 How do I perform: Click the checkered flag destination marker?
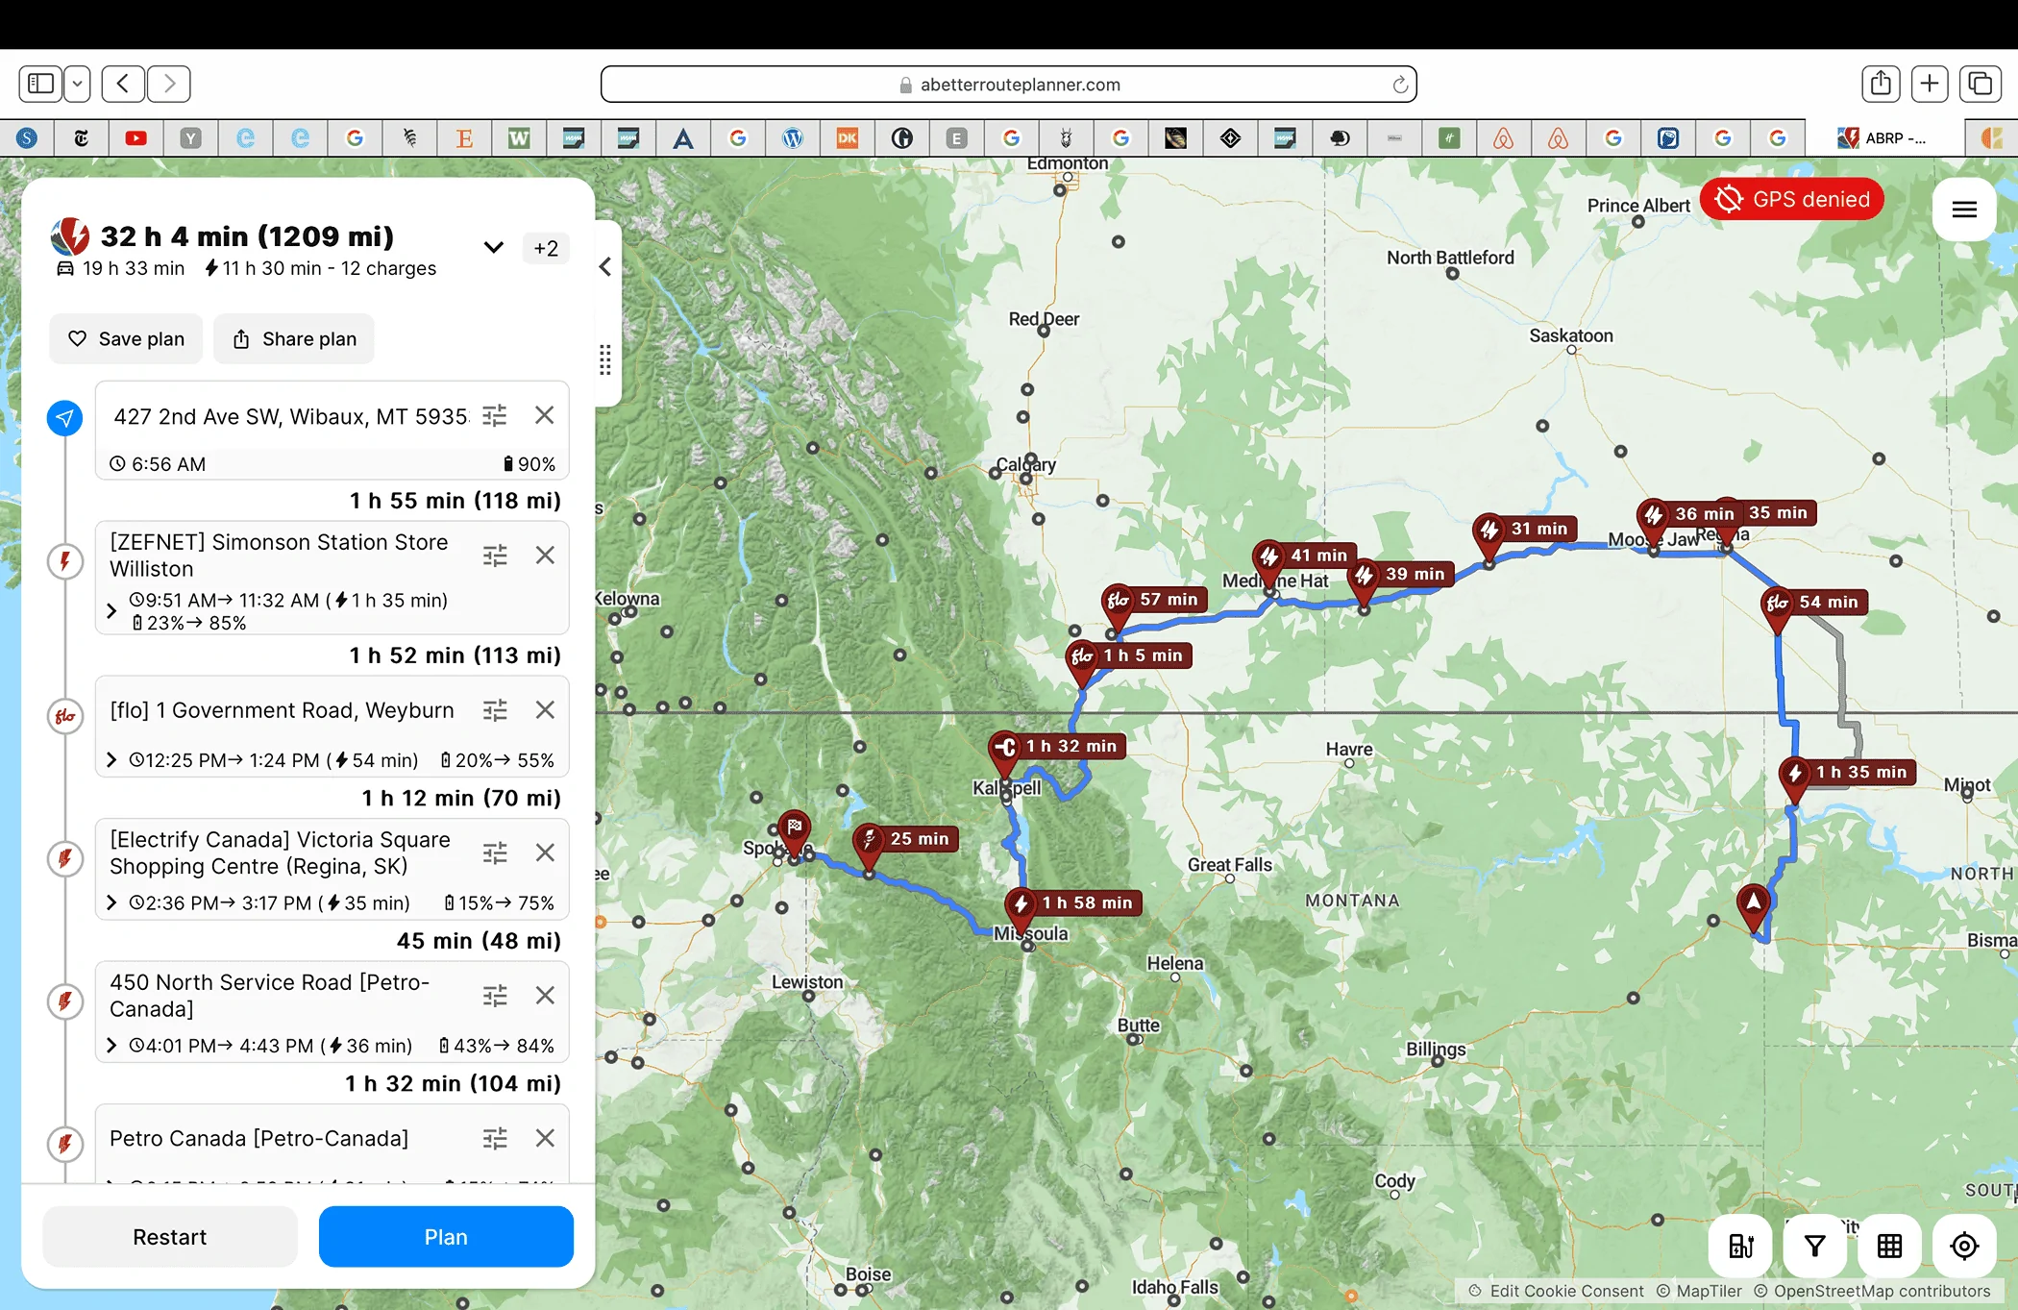[x=794, y=830]
